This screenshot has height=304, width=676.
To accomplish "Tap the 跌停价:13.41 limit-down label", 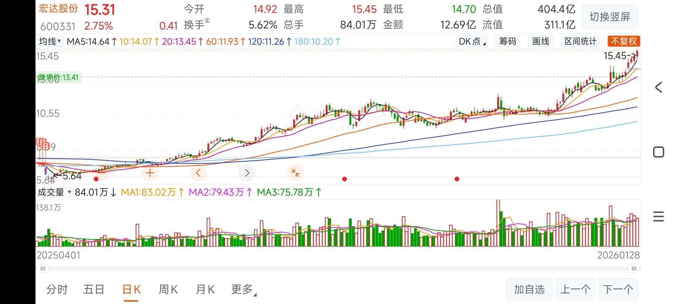I will click(x=59, y=77).
